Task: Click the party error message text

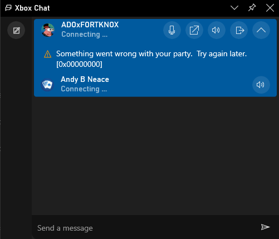Action: pyautogui.click(x=151, y=59)
